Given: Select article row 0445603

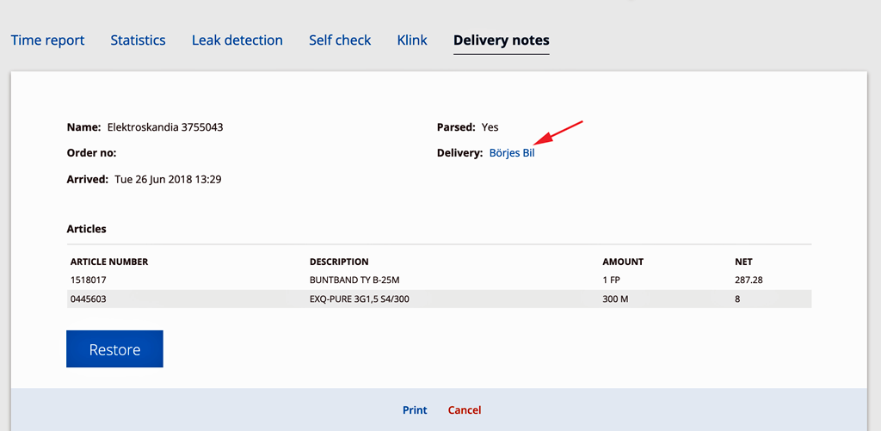Looking at the screenshot, I should tap(440, 299).
